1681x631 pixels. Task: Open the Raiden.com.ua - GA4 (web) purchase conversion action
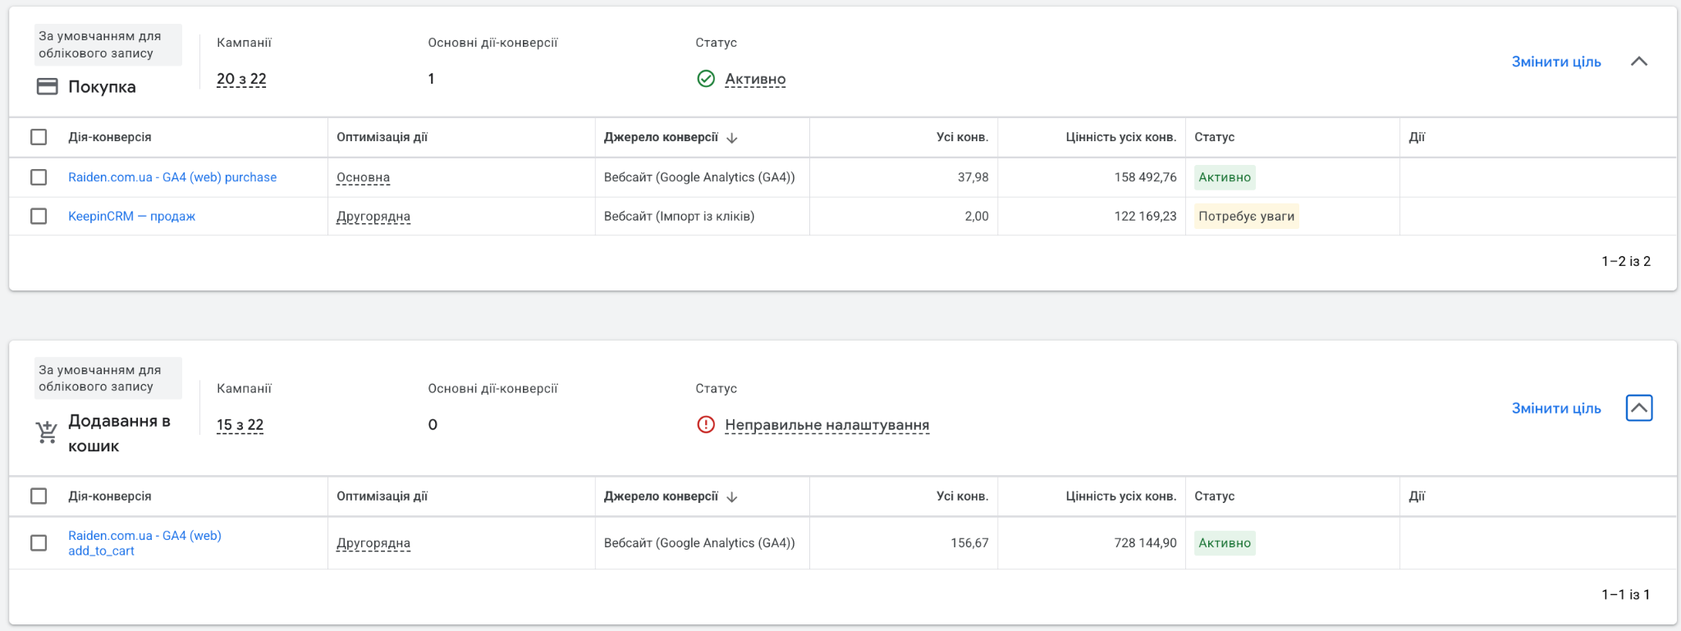[x=172, y=177]
